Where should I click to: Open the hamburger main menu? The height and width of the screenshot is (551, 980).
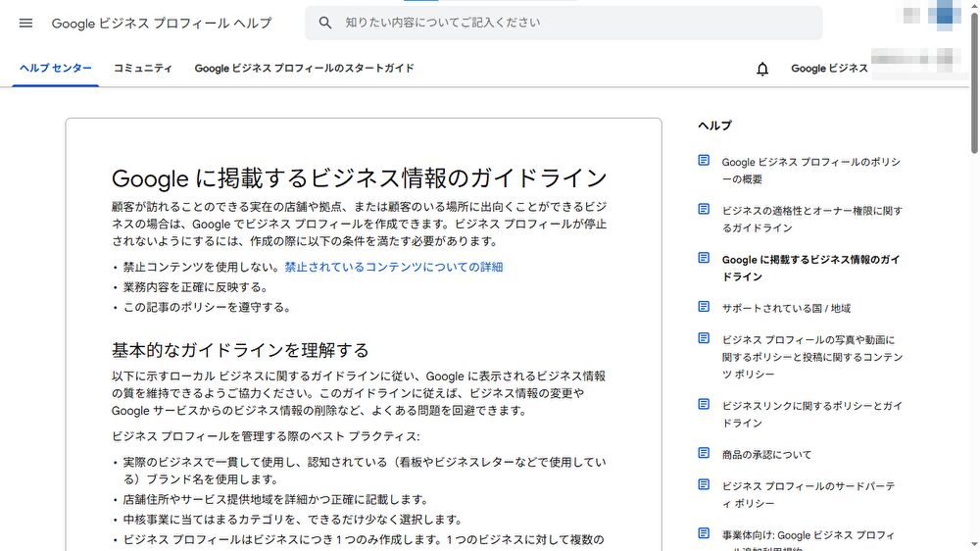25,24
